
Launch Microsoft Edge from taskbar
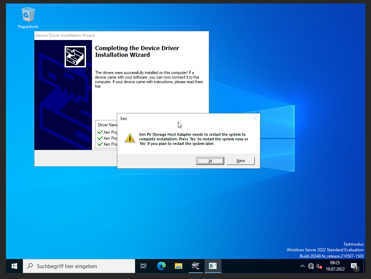pyautogui.click(x=161, y=266)
